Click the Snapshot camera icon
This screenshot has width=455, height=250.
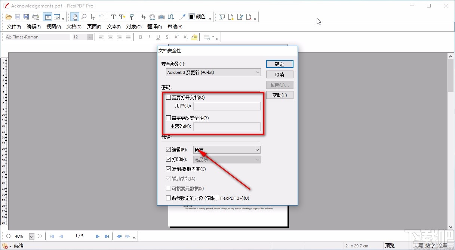pos(161,16)
